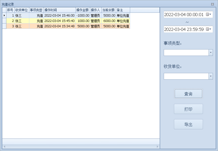Expand the 事项类型 dropdown list
The image size is (218, 151).
coord(211,53)
